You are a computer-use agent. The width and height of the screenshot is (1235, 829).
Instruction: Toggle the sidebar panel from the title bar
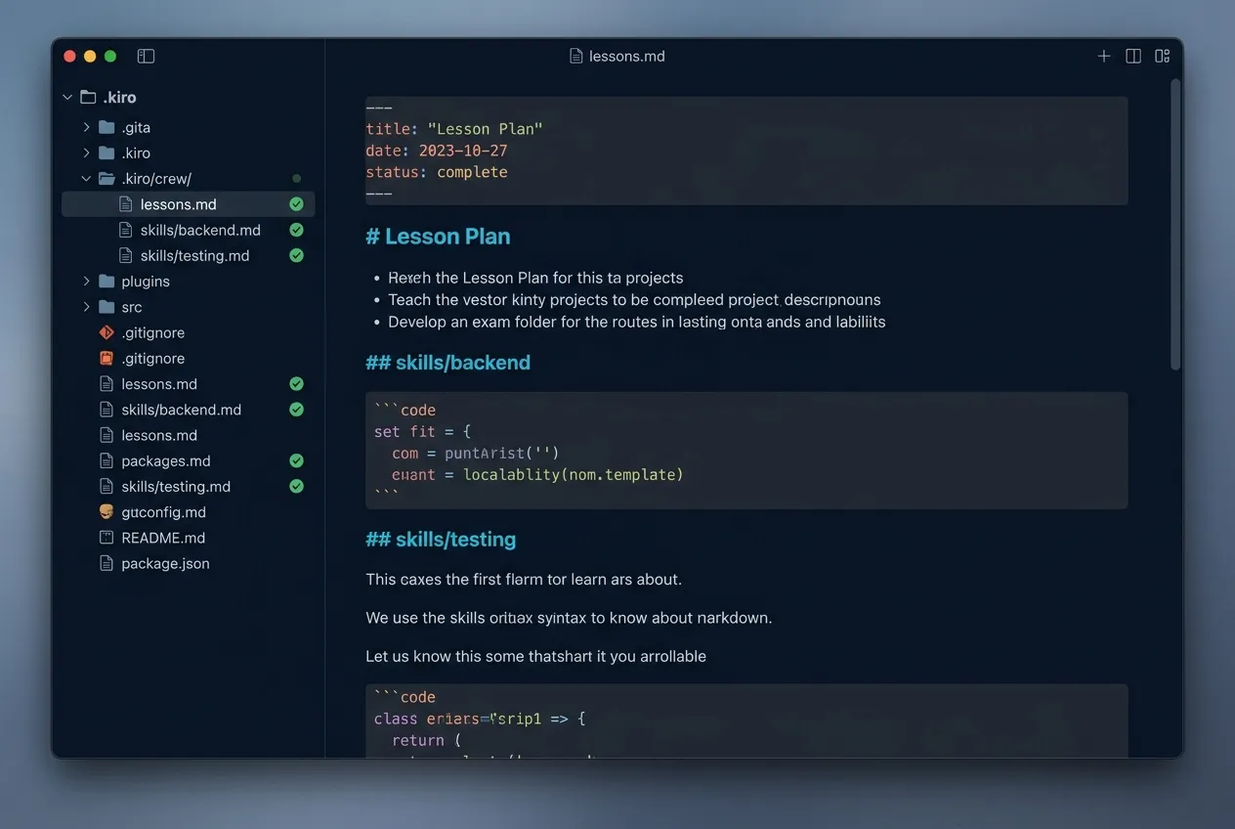click(x=146, y=57)
